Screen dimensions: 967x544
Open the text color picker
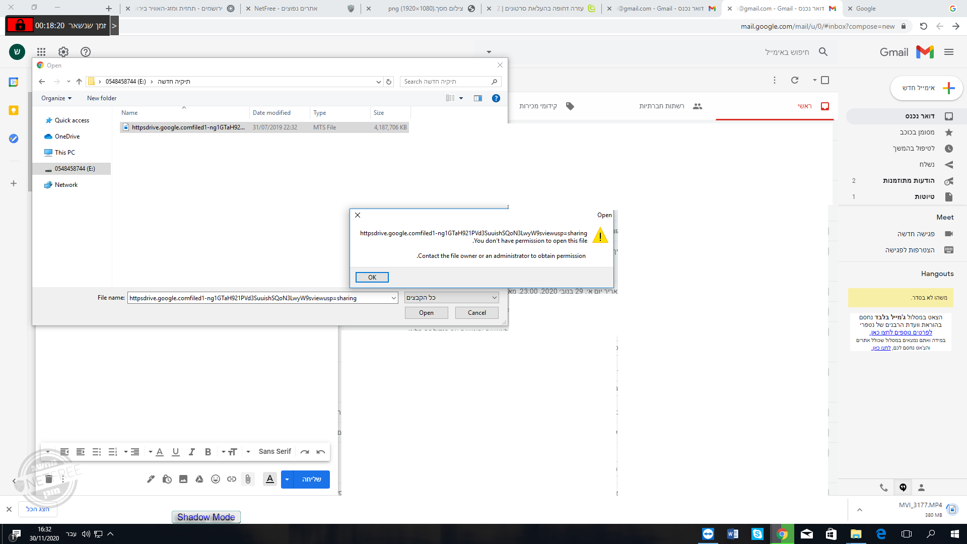pyautogui.click(x=160, y=452)
